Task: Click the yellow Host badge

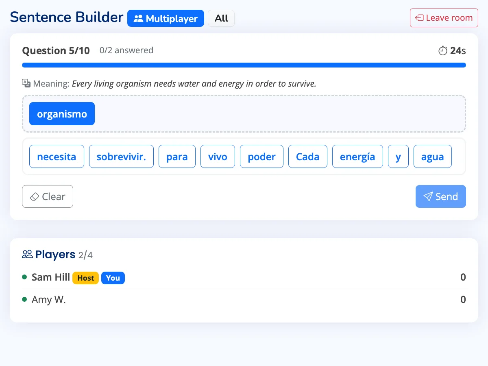Action: click(x=85, y=278)
